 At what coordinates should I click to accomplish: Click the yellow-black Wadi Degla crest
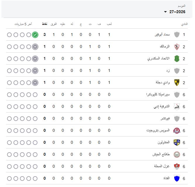[x=177, y=83]
